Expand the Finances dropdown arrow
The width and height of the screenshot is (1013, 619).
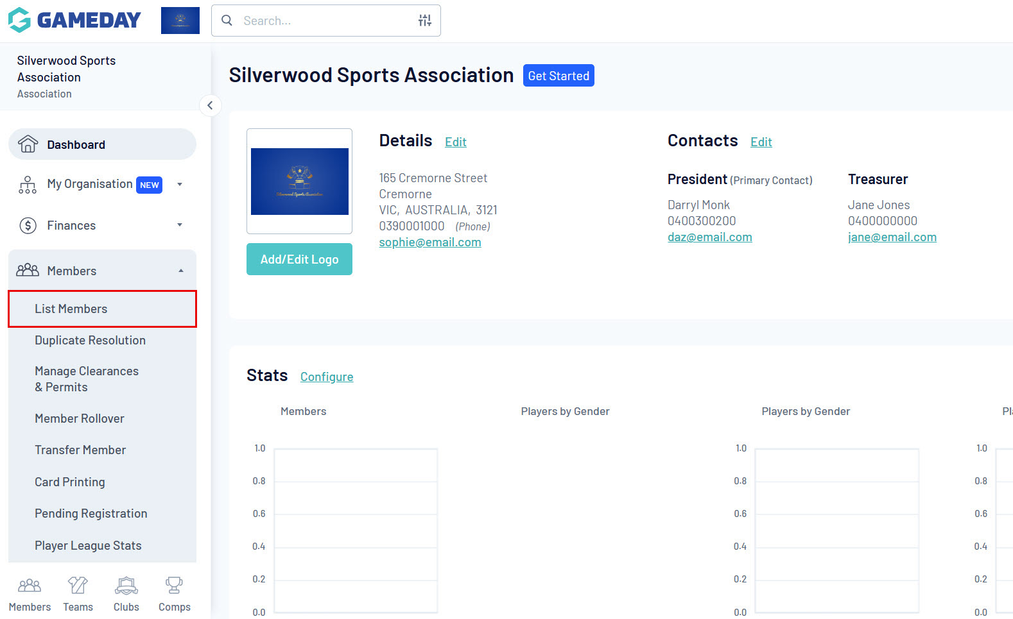click(x=180, y=225)
